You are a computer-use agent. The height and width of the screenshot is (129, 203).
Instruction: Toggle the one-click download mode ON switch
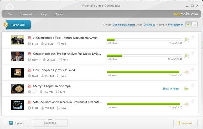pos(191,25)
